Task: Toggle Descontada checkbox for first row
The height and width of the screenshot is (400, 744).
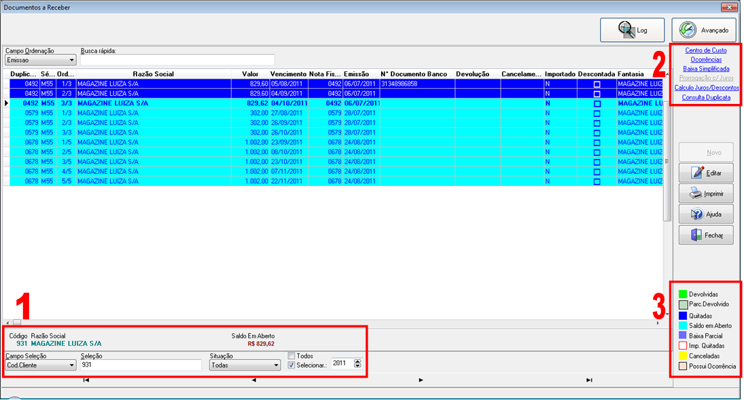Action: point(597,84)
